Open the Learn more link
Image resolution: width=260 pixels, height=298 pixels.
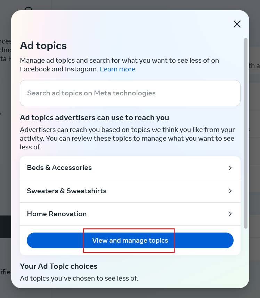click(117, 69)
